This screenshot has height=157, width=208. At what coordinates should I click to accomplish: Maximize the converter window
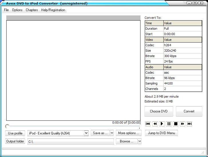click(x=195, y=3)
